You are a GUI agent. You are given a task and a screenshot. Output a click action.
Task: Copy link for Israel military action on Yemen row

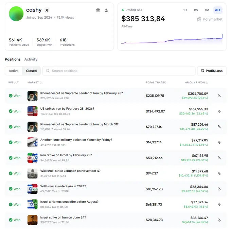[x=219, y=142]
